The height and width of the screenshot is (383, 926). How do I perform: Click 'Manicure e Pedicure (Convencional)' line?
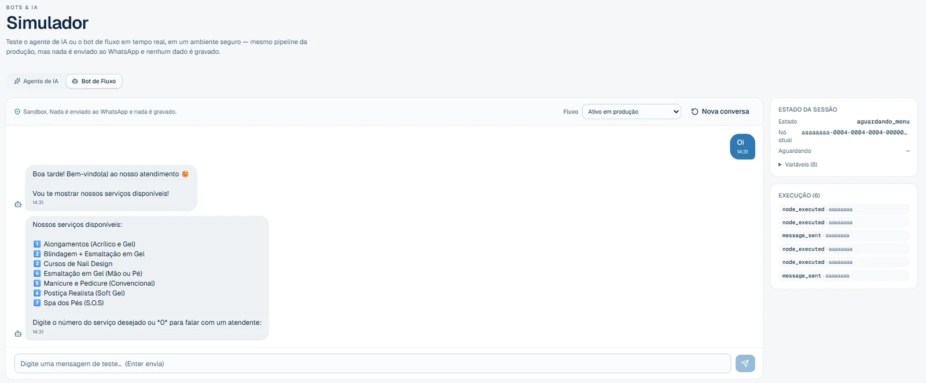coord(94,283)
